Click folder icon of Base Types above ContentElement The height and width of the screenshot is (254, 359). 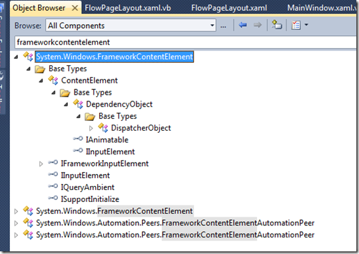pyautogui.click(x=40, y=69)
